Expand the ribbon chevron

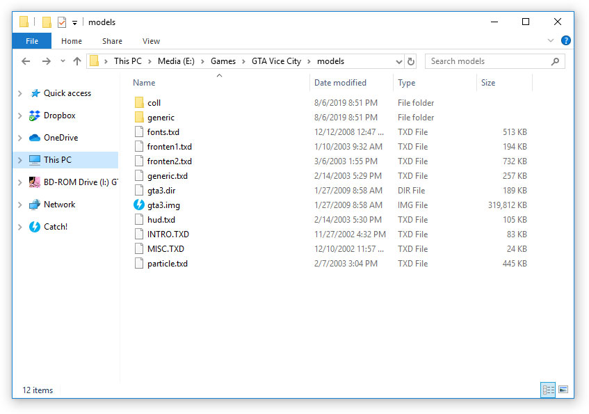click(x=550, y=40)
